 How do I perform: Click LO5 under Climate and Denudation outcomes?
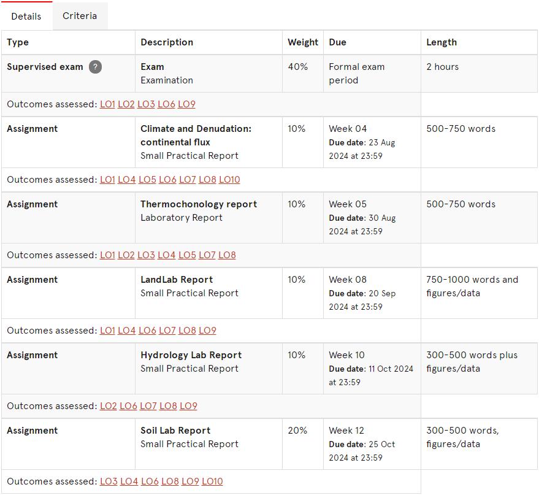point(147,180)
